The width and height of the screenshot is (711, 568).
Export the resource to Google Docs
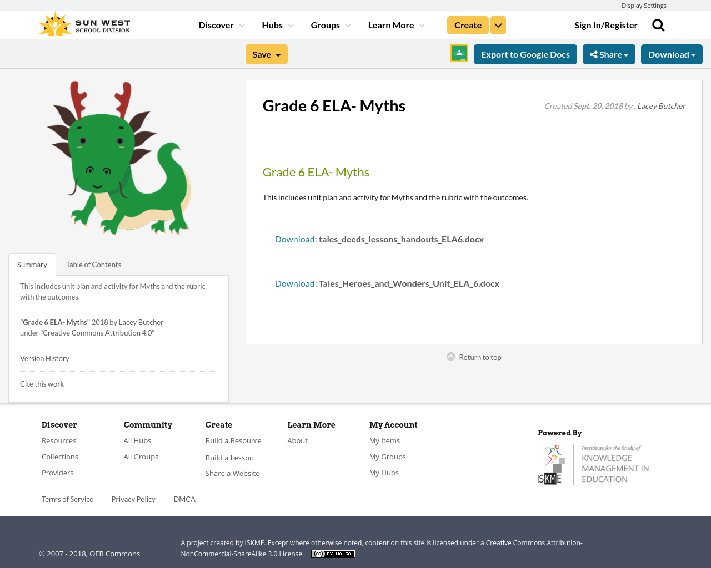pos(525,54)
